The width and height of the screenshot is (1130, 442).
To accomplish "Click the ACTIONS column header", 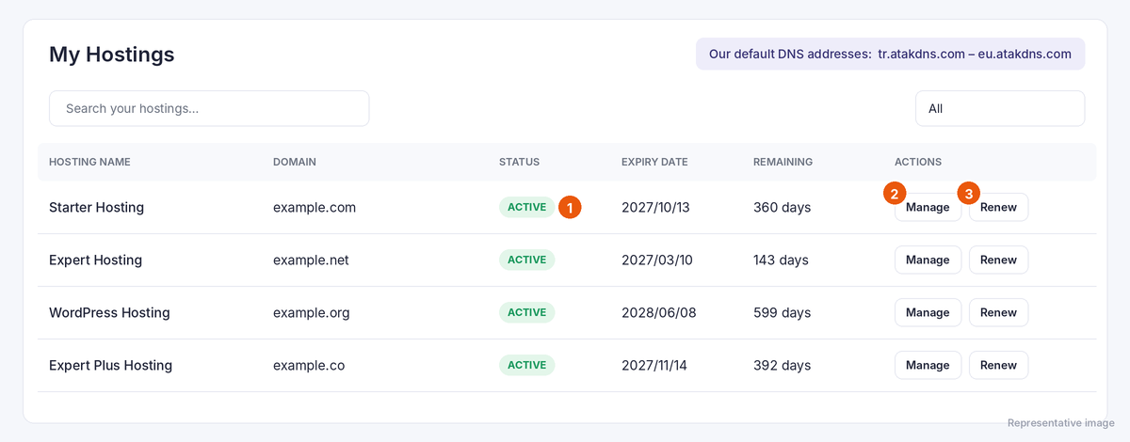I will coord(918,162).
